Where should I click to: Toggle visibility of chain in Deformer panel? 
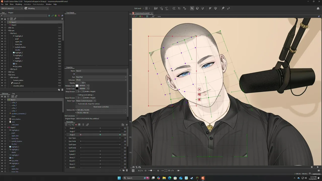[x=2, y=116]
